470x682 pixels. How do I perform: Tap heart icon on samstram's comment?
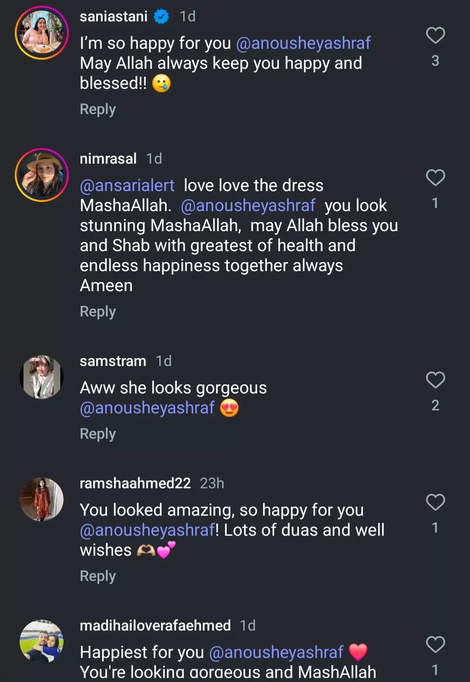tap(435, 380)
